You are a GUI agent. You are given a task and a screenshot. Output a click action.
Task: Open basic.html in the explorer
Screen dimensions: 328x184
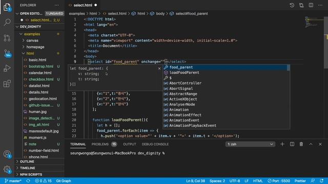(40, 60)
